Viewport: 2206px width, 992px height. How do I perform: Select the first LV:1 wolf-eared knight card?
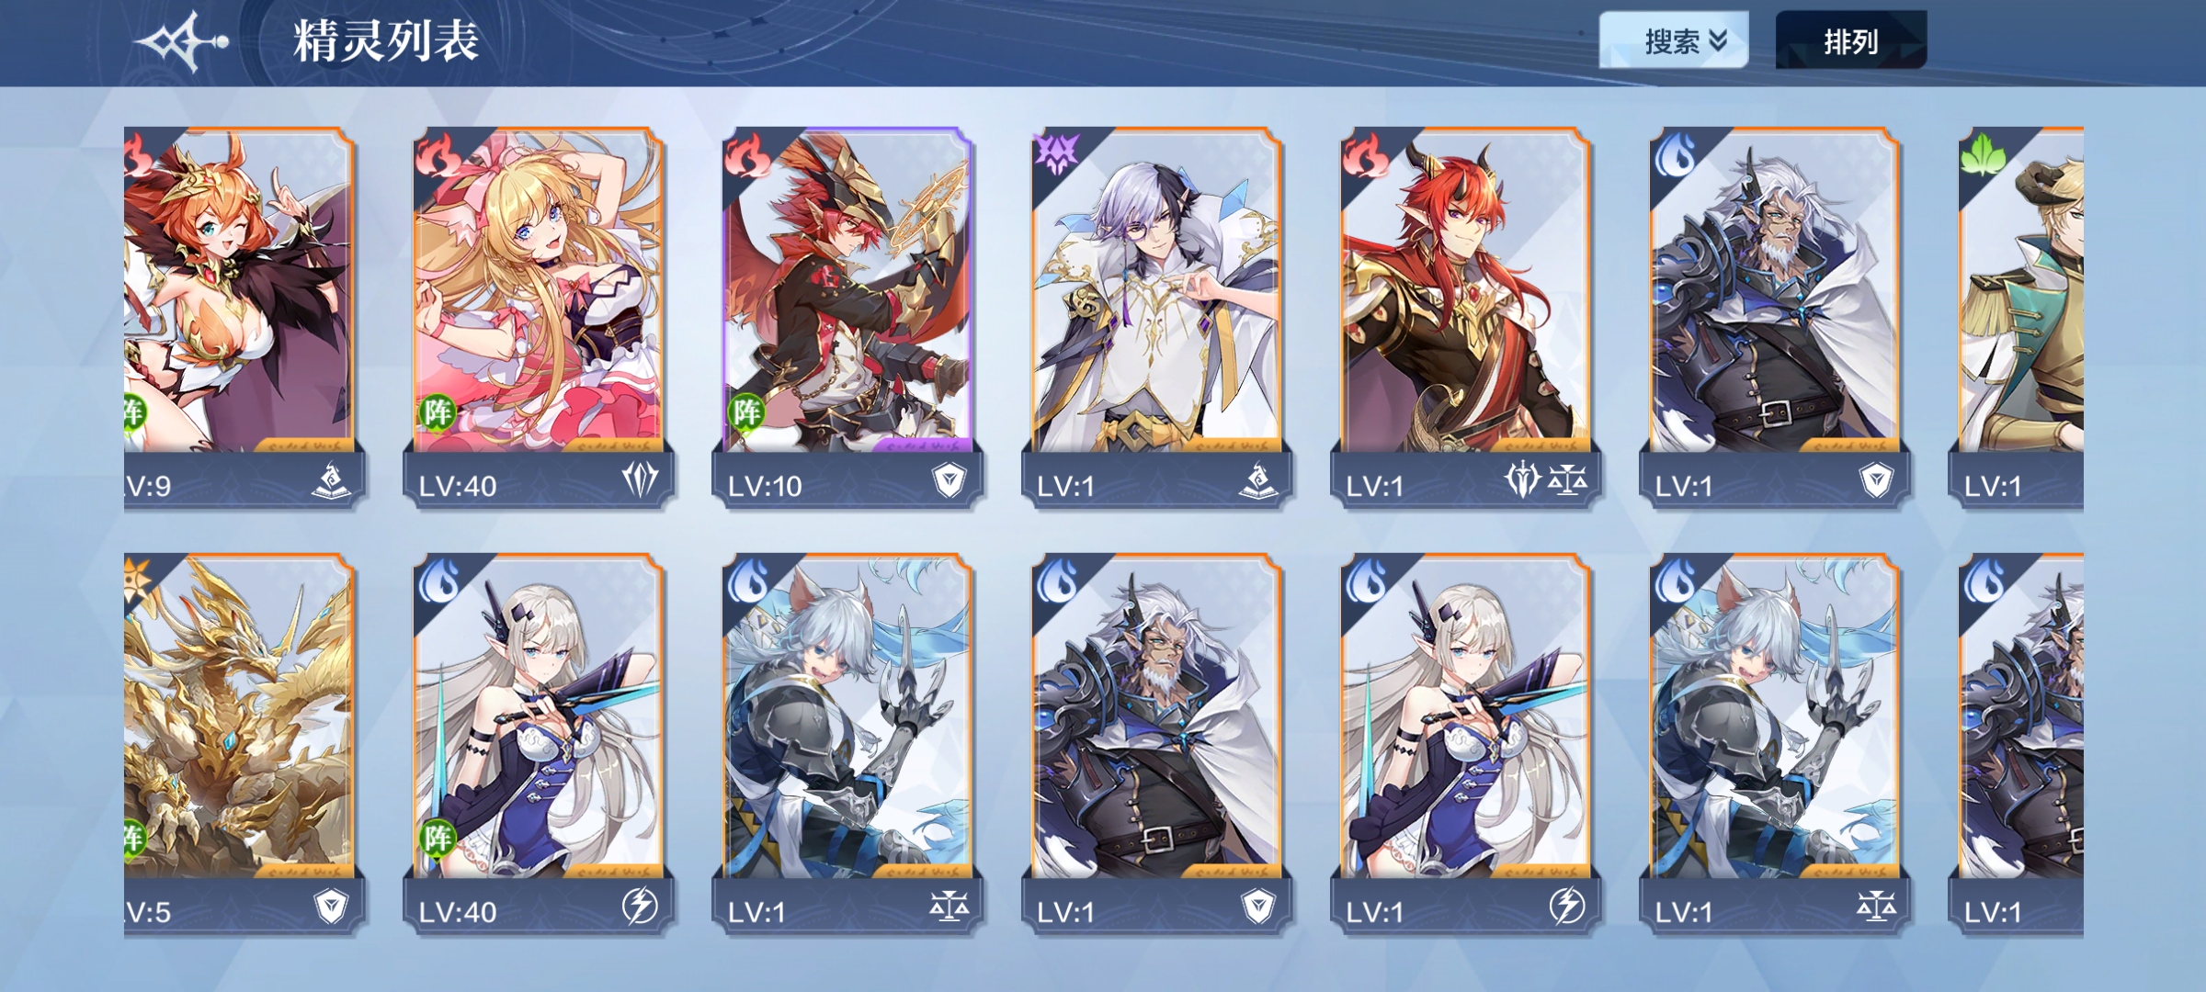point(847,742)
